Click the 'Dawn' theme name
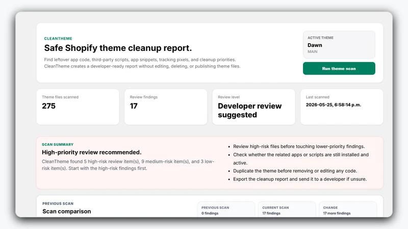 click(315, 45)
